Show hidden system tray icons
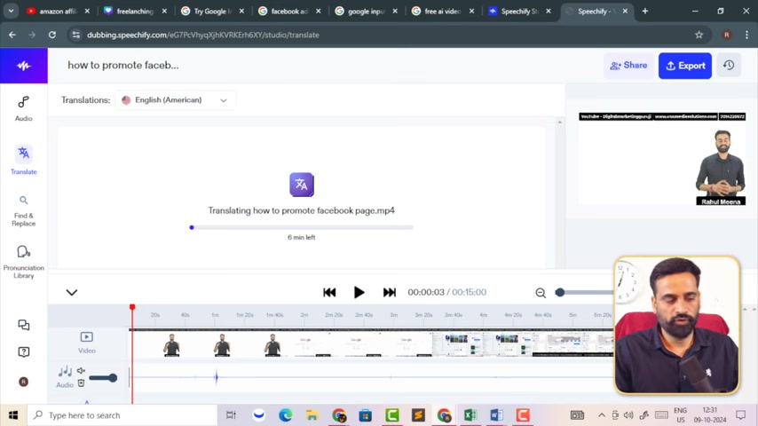The width and height of the screenshot is (758, 426). (x=602, y=414)
